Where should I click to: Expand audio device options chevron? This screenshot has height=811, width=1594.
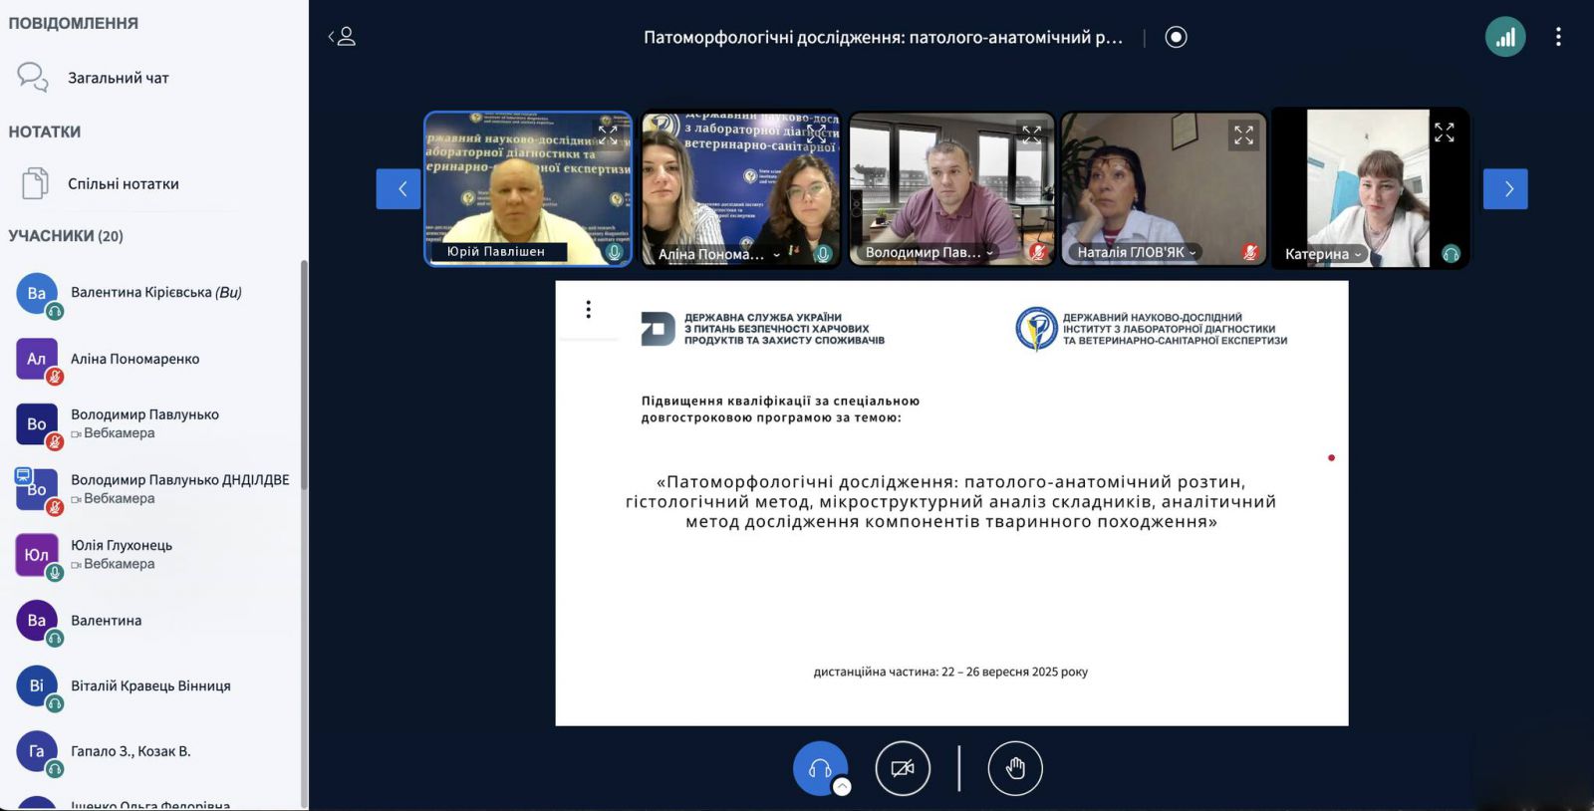pyautogui.click(x=843, y=787)
